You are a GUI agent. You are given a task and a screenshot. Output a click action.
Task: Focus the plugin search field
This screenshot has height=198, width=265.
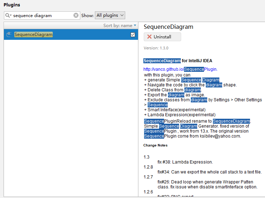pos(42,16)
